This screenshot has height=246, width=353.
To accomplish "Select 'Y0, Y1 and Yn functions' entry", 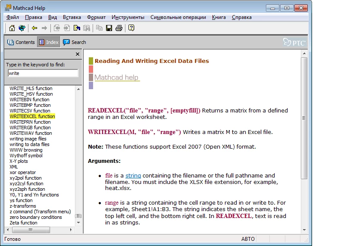I will pos(34,195).
